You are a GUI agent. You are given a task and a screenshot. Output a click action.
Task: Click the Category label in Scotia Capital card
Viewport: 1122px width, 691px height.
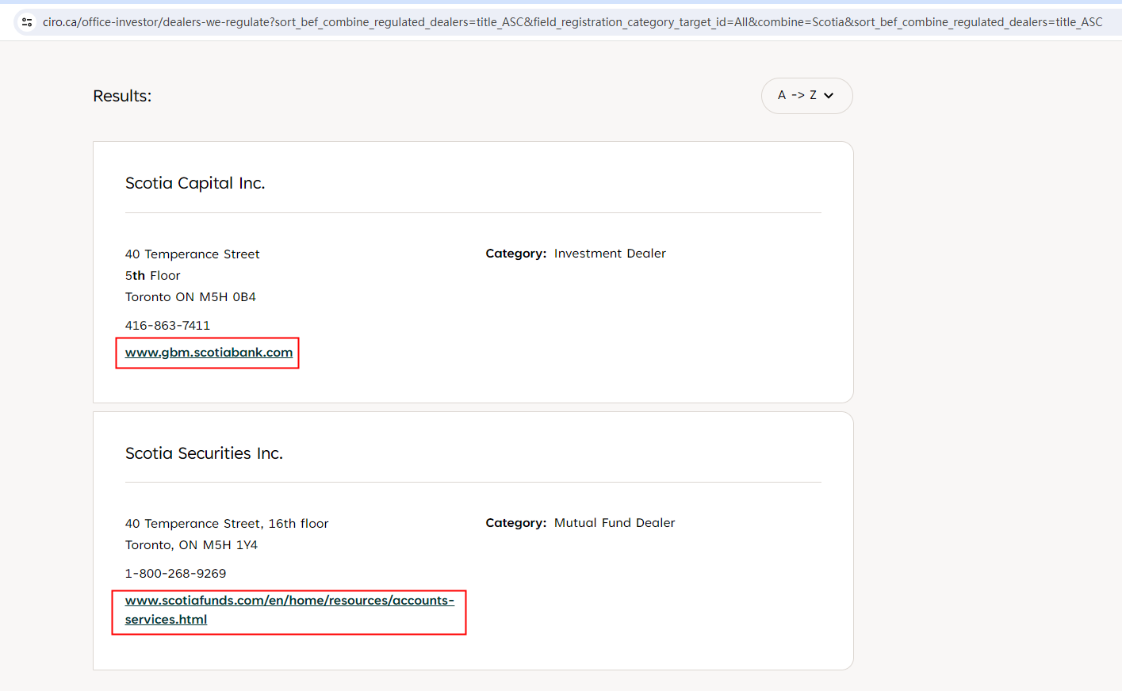515,254
